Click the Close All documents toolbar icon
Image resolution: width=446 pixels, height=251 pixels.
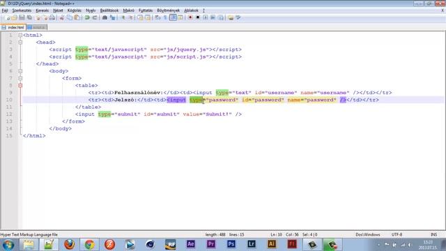pyautogui.click(x=45, y=17)
